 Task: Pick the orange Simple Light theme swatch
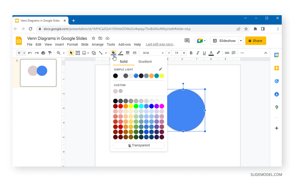click(151, 76)
